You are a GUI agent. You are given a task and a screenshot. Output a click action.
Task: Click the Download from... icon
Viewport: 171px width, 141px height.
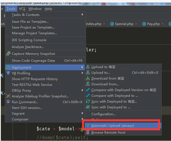point(88,84)
